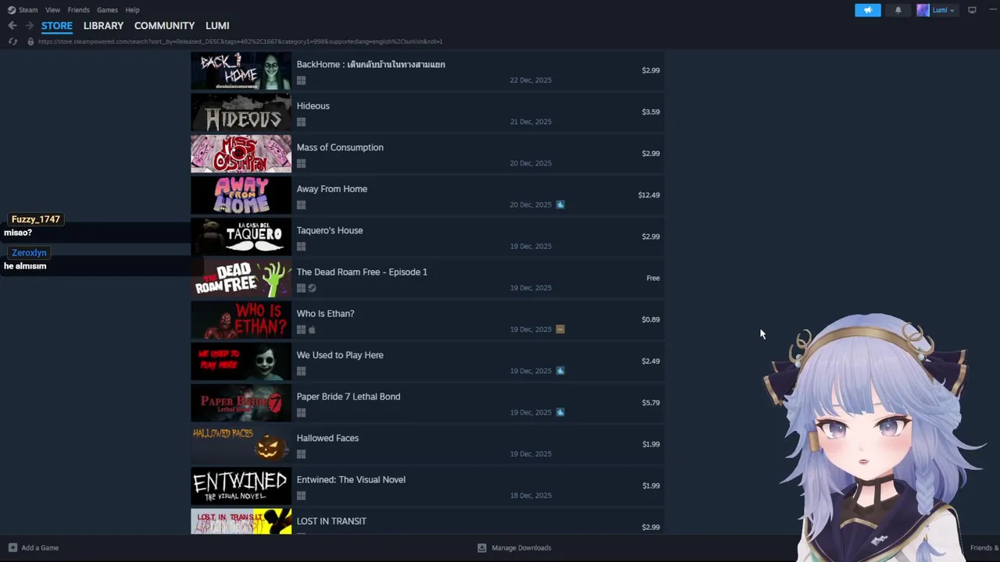The height and width of the screenshot is (562, 1000).
Task: Open the LOST IN TRANSIT listing
Action: coord(427,521)
